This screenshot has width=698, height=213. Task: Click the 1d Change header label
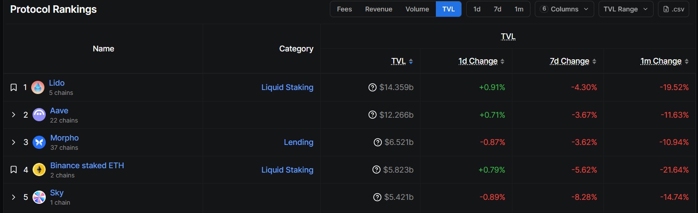478,61
